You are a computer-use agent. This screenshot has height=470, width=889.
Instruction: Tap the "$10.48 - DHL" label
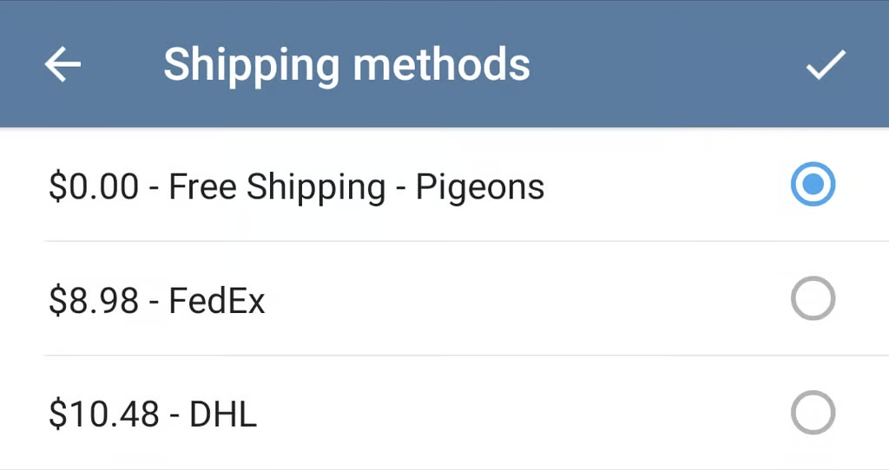coord(153,415)
